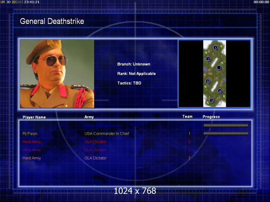
Task: Click the Rj Pasin progress bar
Action: [225, 133]
